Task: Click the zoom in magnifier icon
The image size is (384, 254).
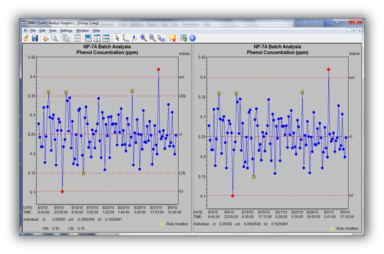Action: point(144,38)
